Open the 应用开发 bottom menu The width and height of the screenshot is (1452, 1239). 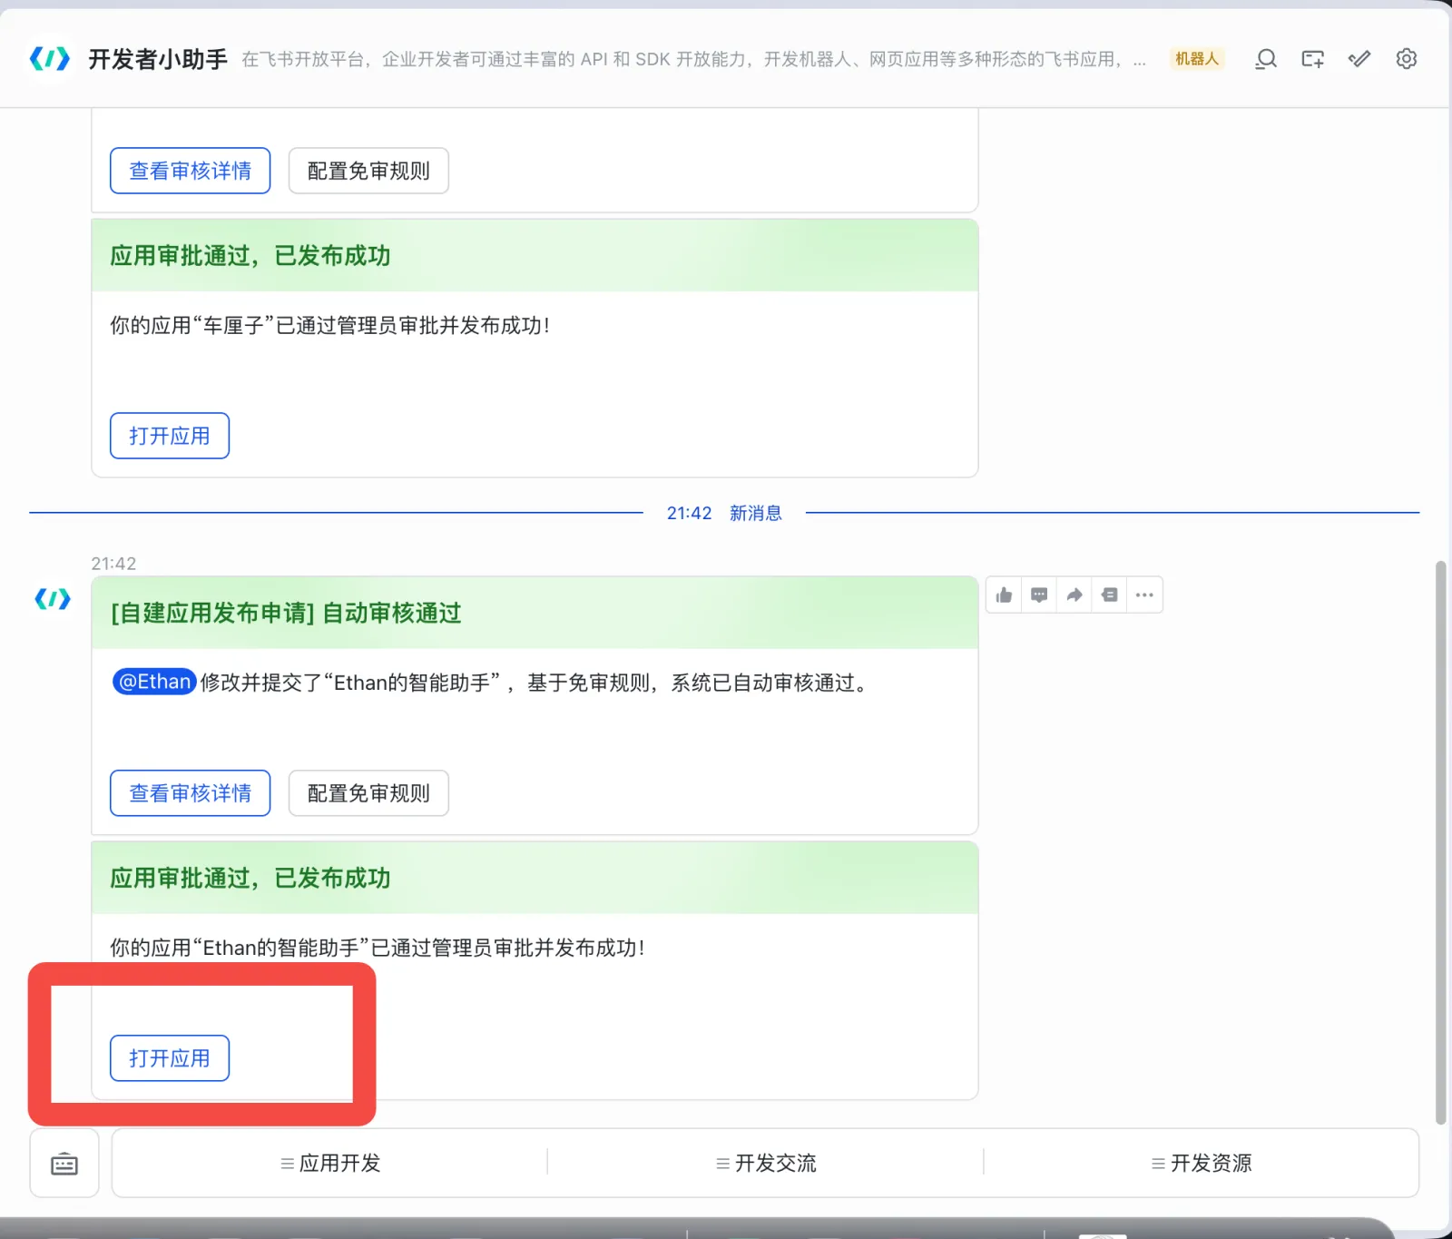pyautogui.click(x=330, y=1163)
